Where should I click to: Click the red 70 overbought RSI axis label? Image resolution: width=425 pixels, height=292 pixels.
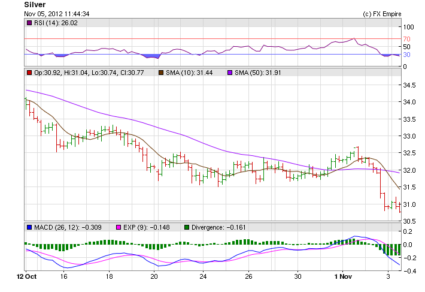click(406, 39)
